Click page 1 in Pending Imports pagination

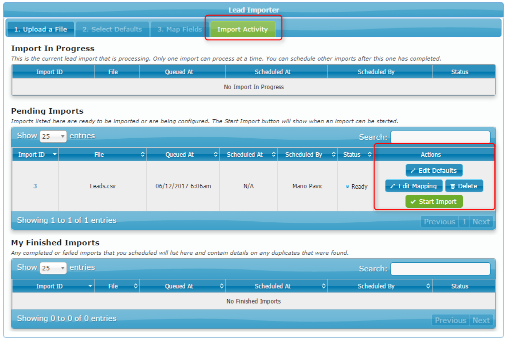tap(464, 222)
